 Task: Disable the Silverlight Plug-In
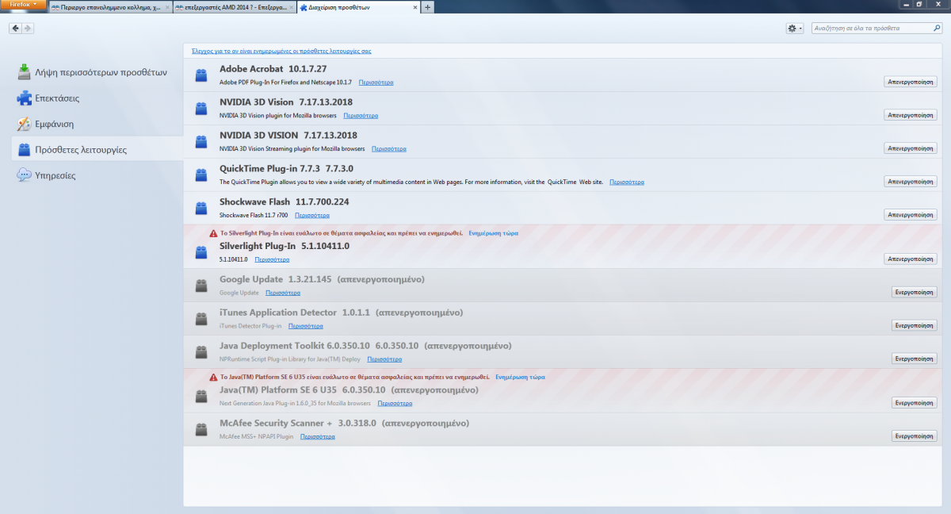pos(911,259)
